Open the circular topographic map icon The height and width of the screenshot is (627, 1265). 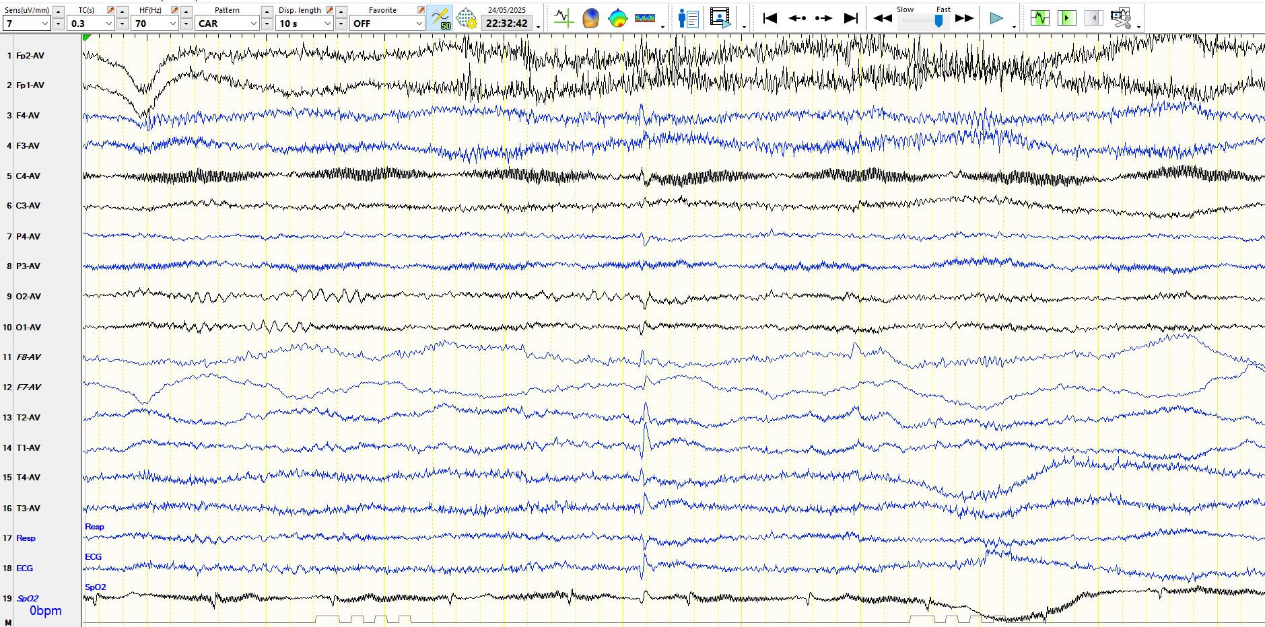coord(617,18)
